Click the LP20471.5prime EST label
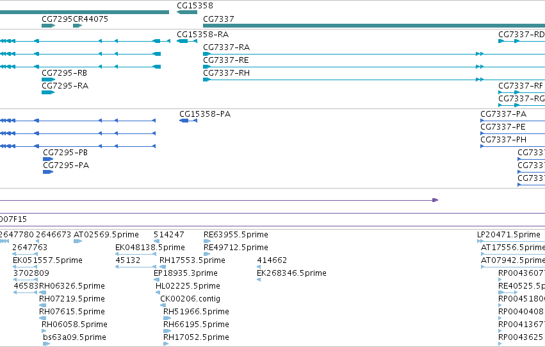Screen dimensions: 545x347 [508, 234]
